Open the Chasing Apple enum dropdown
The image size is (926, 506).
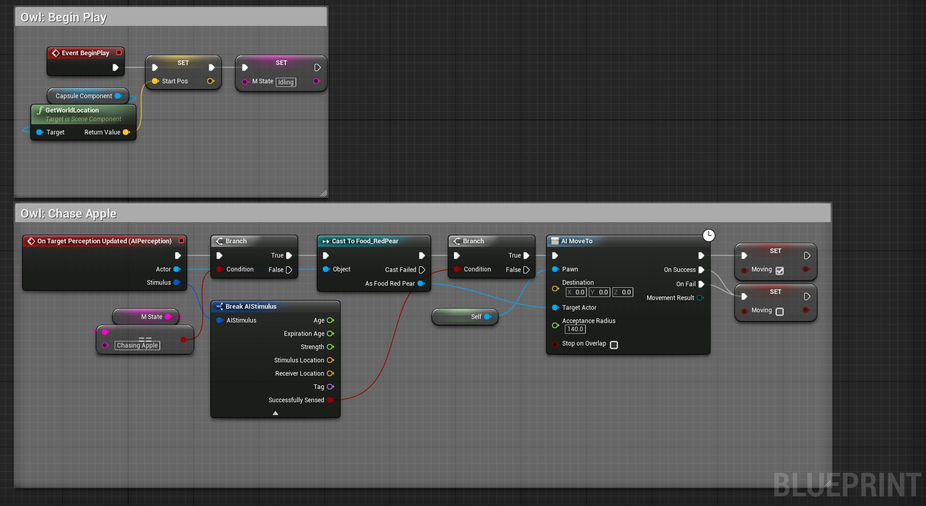[138, 346]
